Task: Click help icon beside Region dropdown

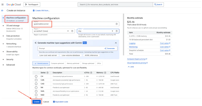Action: pyautogui.click(x=72, y=31)
